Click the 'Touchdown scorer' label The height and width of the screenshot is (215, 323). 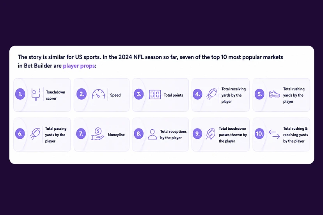click(x=55, y=95)
